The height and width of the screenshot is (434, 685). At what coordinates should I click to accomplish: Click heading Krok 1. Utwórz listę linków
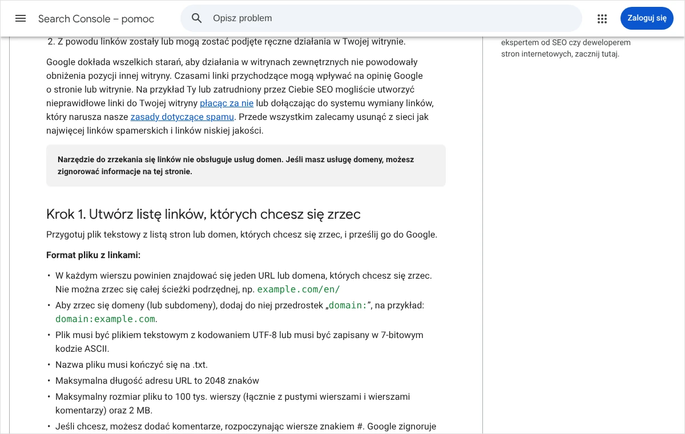[x=203, y=214]
